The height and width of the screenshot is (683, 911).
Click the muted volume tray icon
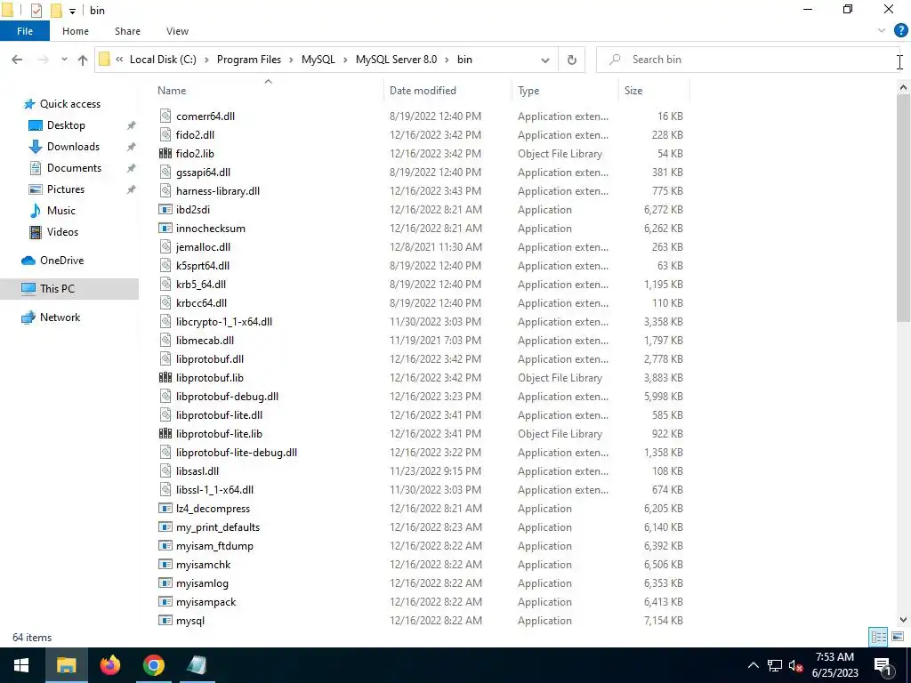coord(796,665)
